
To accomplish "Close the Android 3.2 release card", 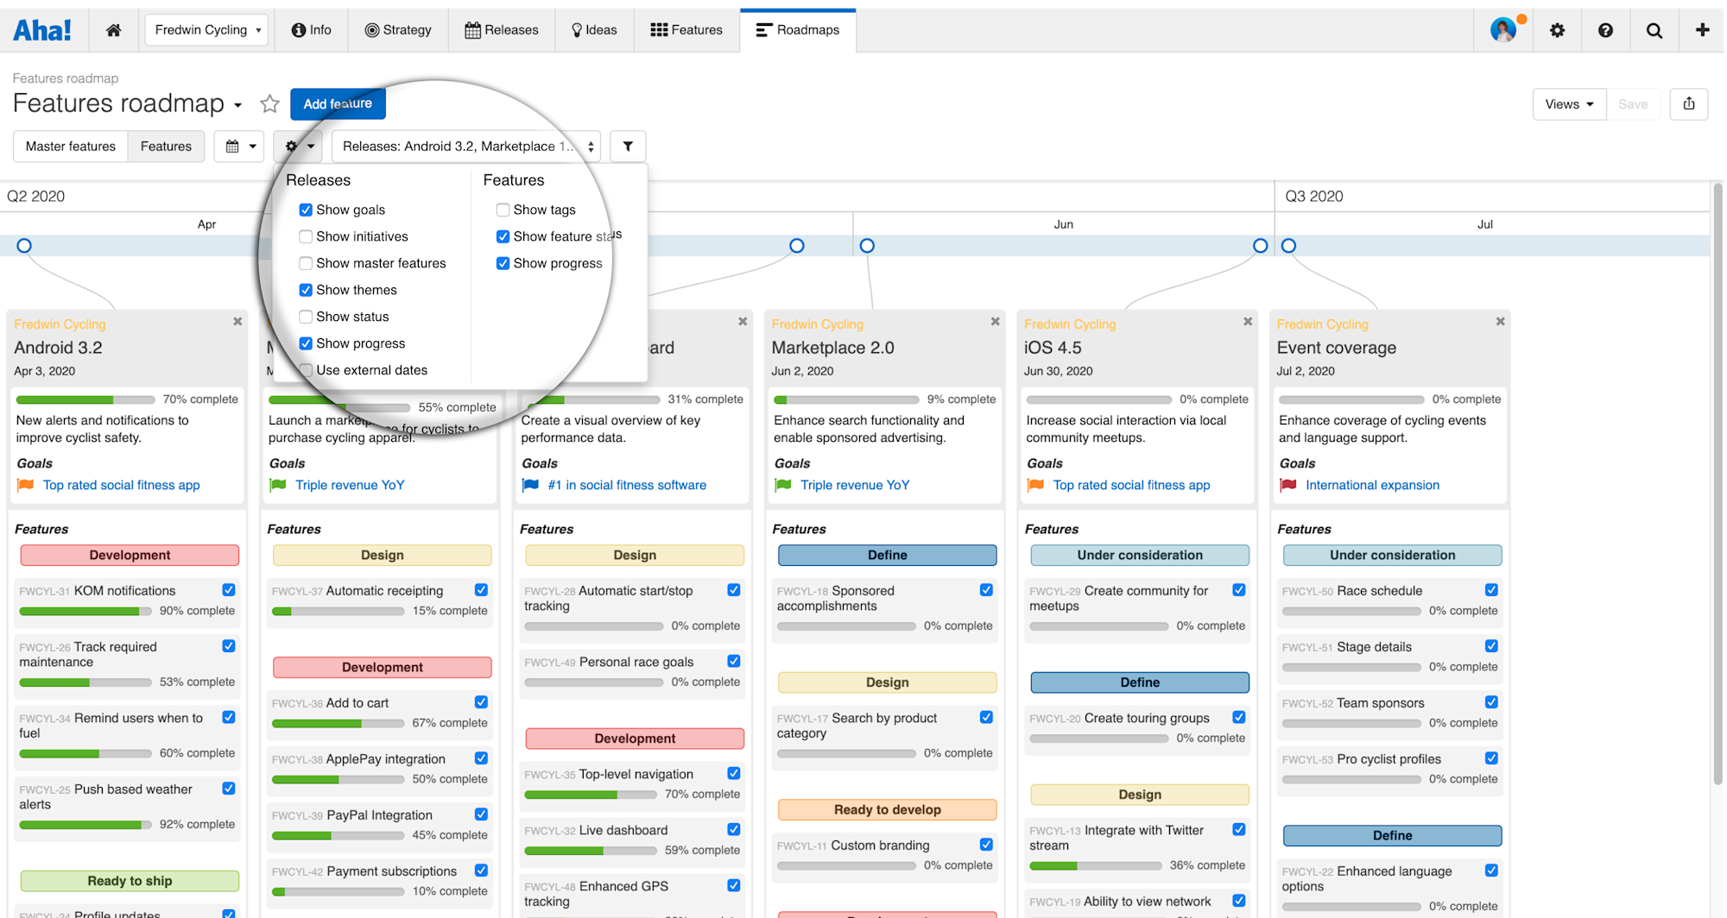I will click(237, 322).
